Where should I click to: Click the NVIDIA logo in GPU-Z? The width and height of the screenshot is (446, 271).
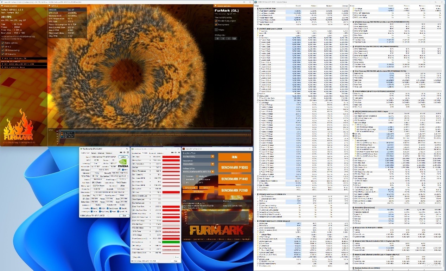(123, 164)
